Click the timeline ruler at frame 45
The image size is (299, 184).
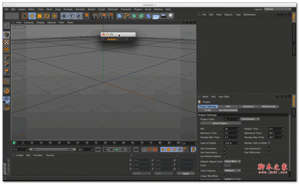pyautogui.click(x=96, y=143)
